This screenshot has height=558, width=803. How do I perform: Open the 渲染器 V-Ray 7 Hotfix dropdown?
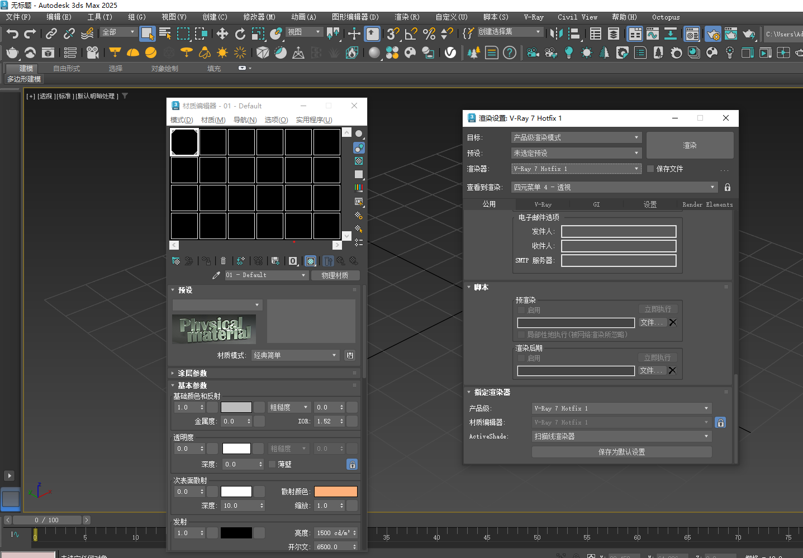[576, 169]
